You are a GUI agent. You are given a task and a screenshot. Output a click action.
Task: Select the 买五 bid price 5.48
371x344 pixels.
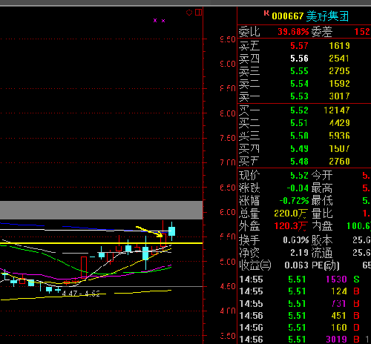click(299, 162)
